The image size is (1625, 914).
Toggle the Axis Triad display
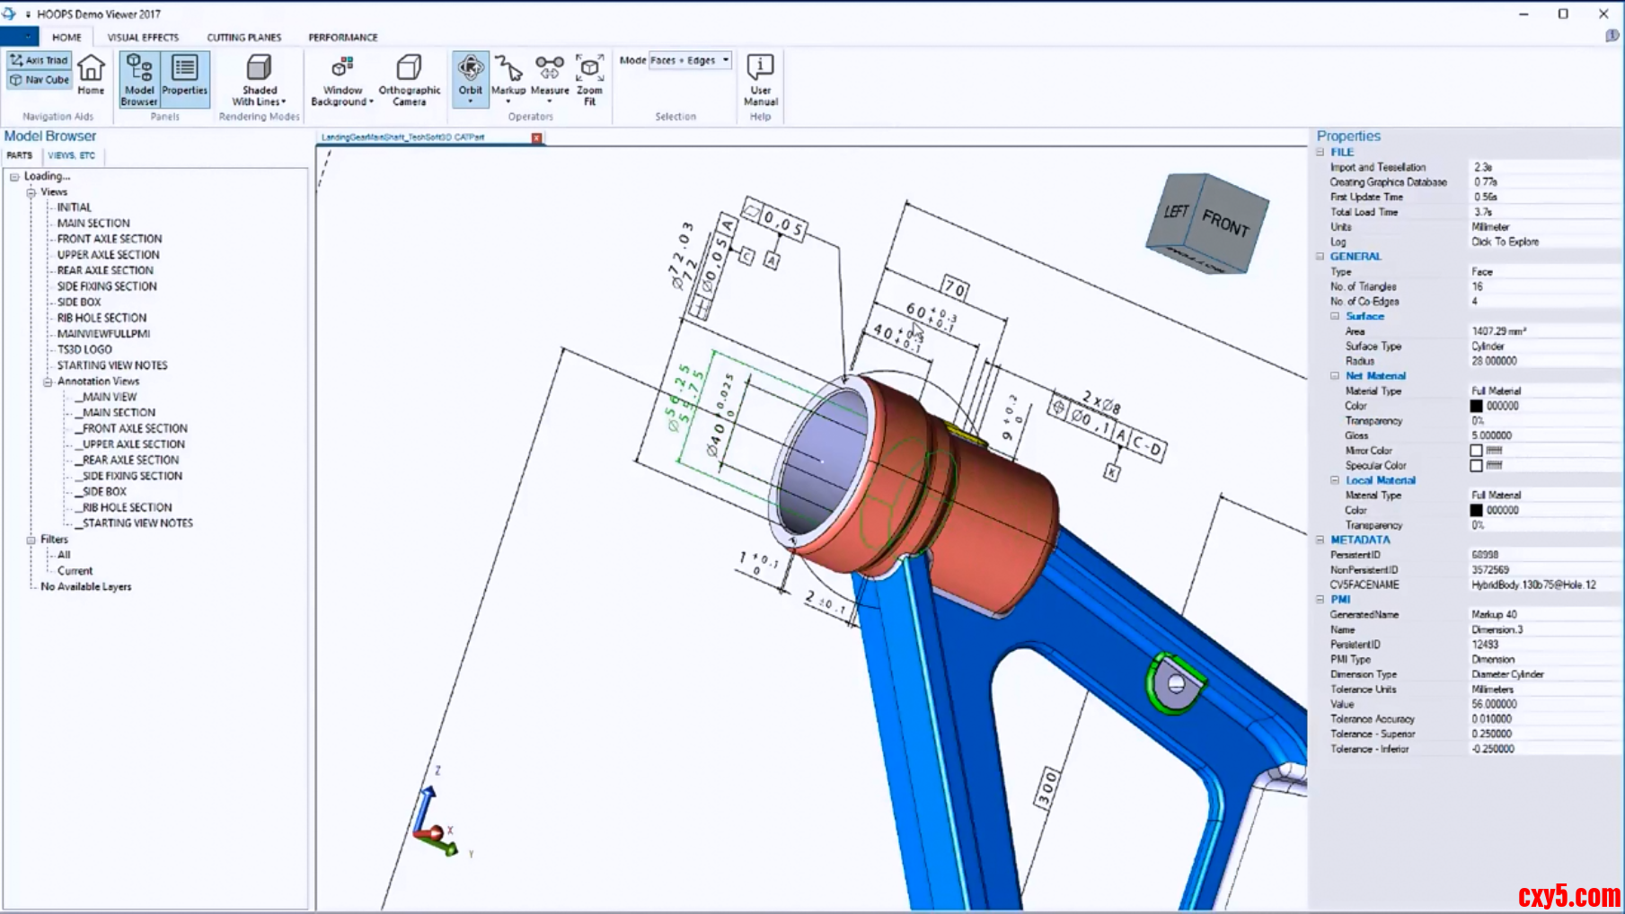40,60
